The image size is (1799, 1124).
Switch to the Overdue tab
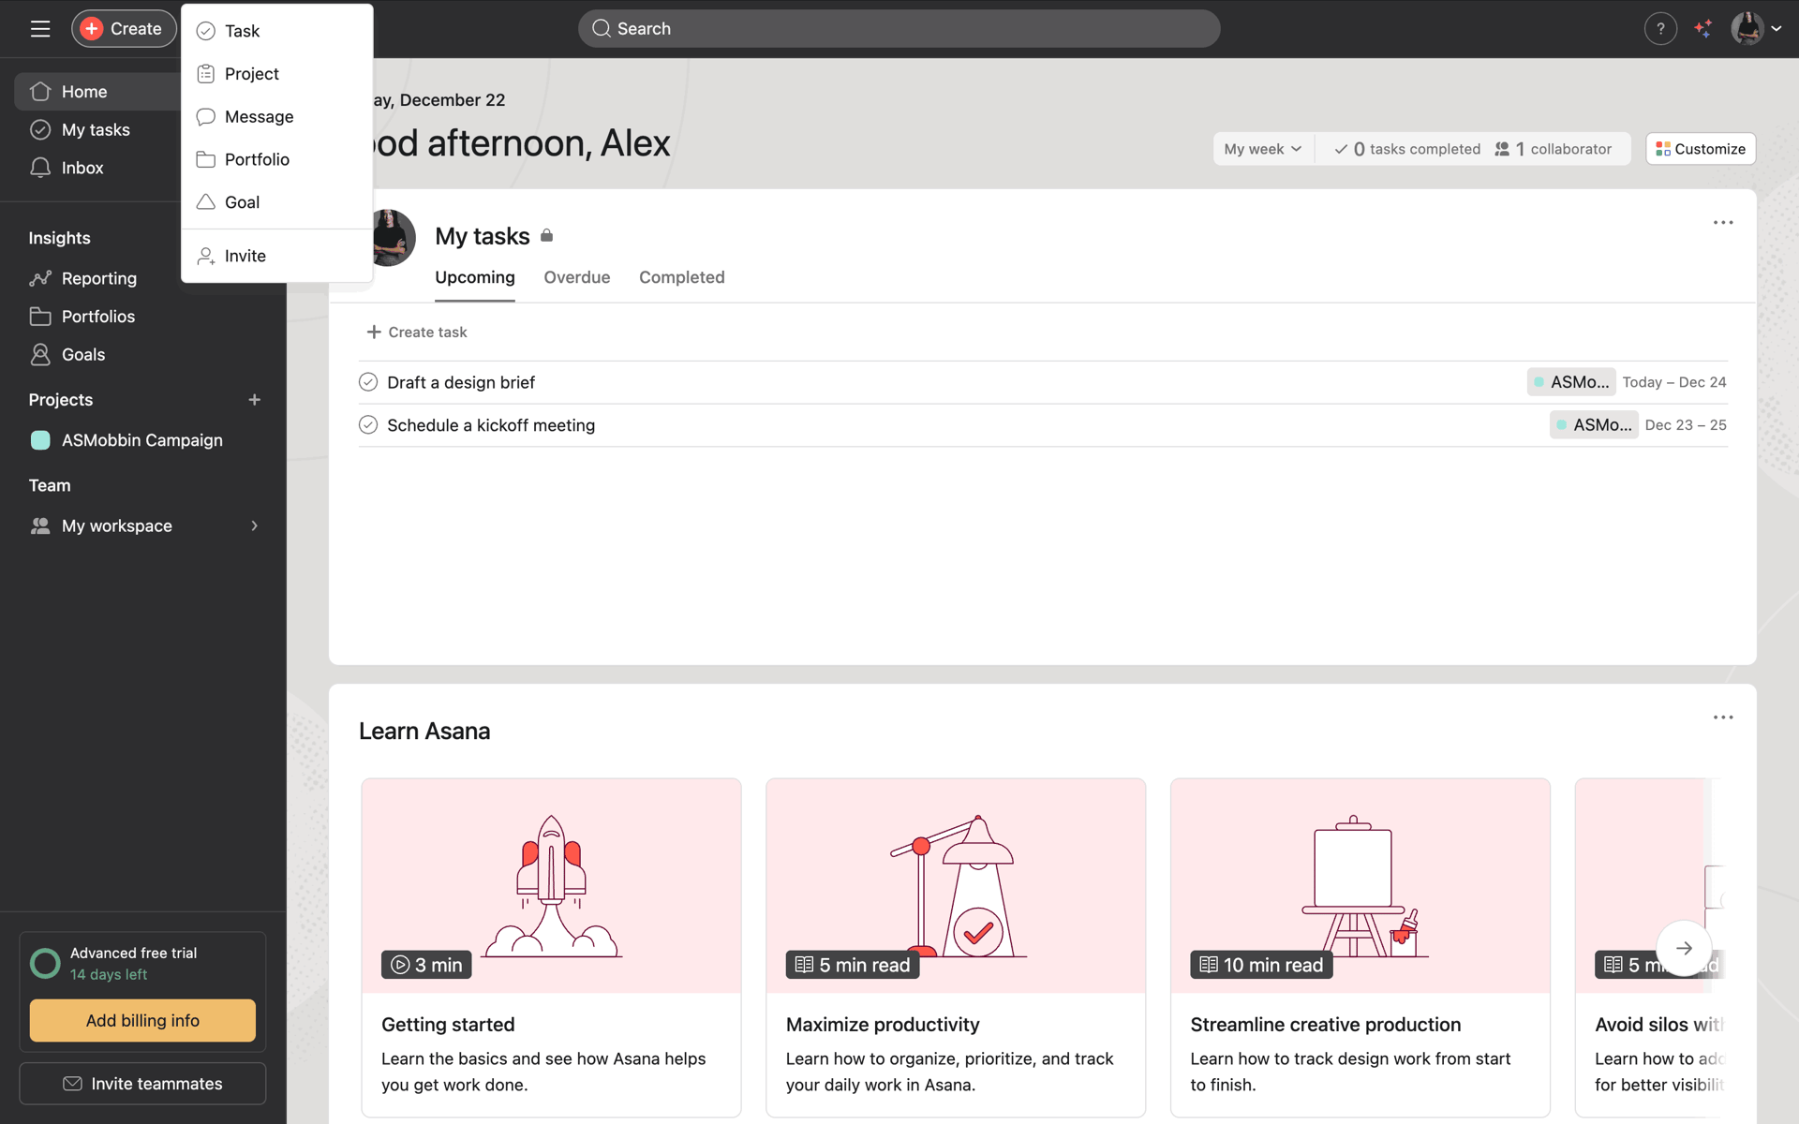[x=577, y=278]
